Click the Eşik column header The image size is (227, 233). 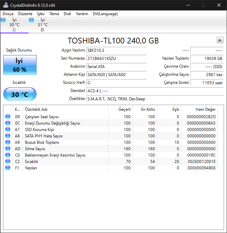169,109
